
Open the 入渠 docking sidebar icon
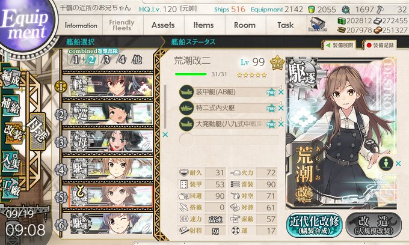(x=11, y=161)
